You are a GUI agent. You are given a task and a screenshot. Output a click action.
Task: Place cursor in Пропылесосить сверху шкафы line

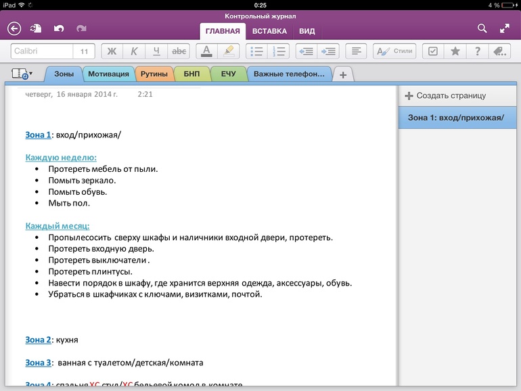coord(190,237)
